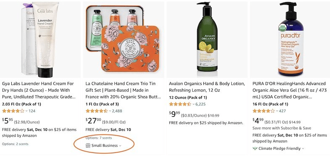The height and width of the screenshot is (157, 330).
Task: Open rating breakdown chevron next to 2,488
Action: coord(110,111)
